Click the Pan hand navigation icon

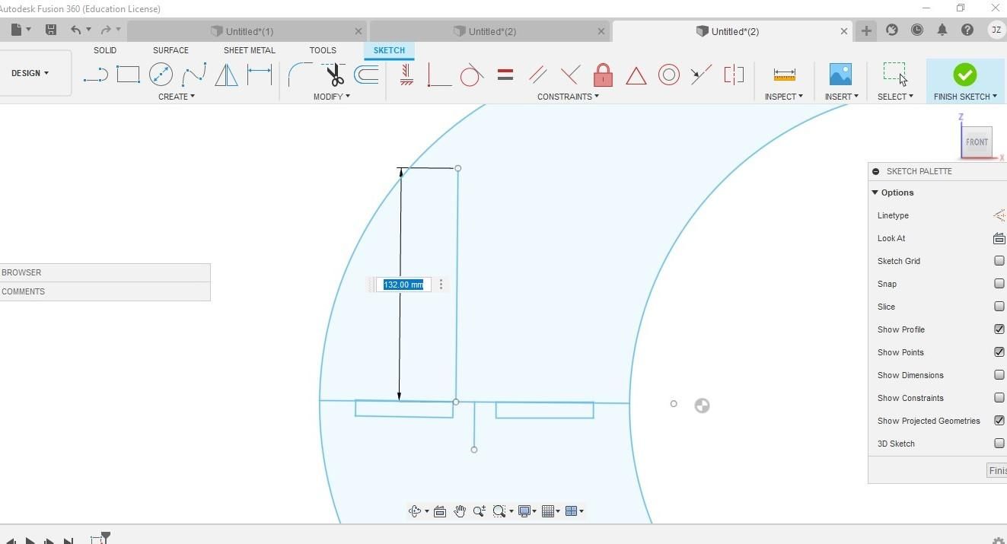459,511
